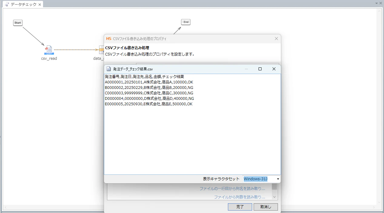Click the row starting with B0000002
This screenshot has height=213, width=384.
(149, 88)
